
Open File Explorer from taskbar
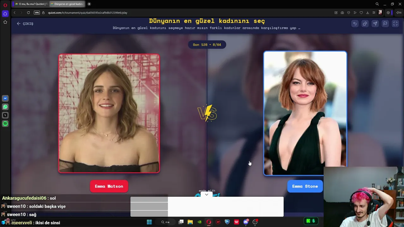click(x=190, y=222)
